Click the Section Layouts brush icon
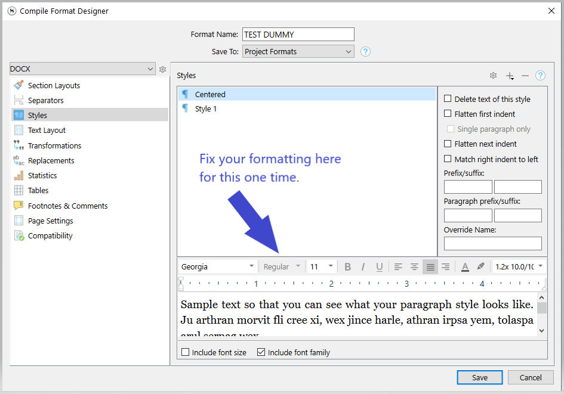 [19, 85]
